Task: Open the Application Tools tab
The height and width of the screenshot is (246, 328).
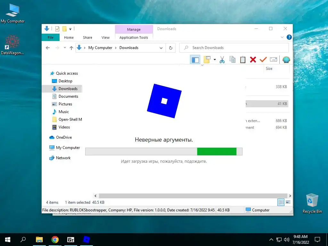Action: (134, 37)
